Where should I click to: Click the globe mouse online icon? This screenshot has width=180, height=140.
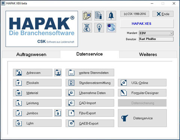click(x=111, y=28)
